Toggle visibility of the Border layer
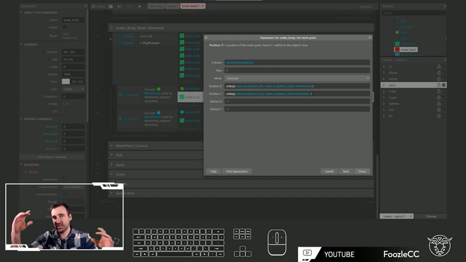 click(444, 79)
